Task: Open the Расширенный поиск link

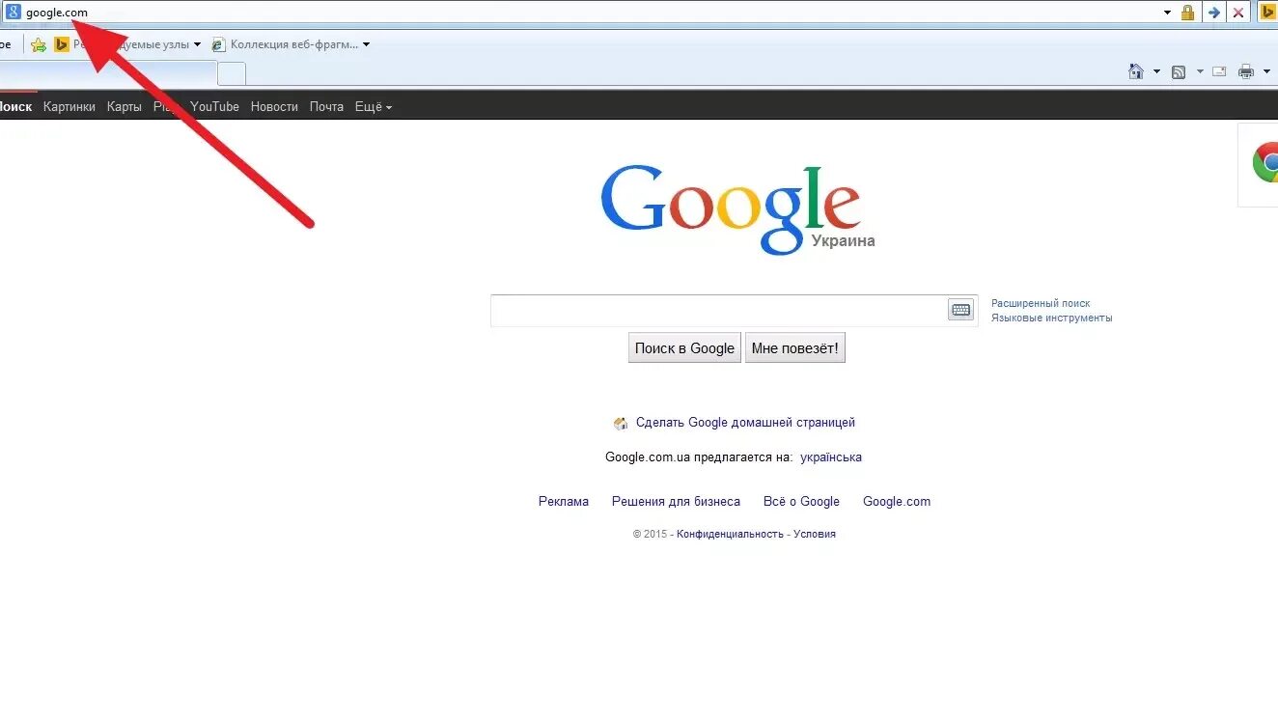Action: pyautogui.click(x=1041, y=303)
